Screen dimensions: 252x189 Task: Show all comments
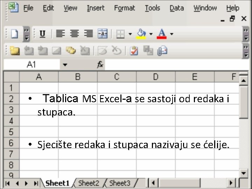[x=71, y=50]
